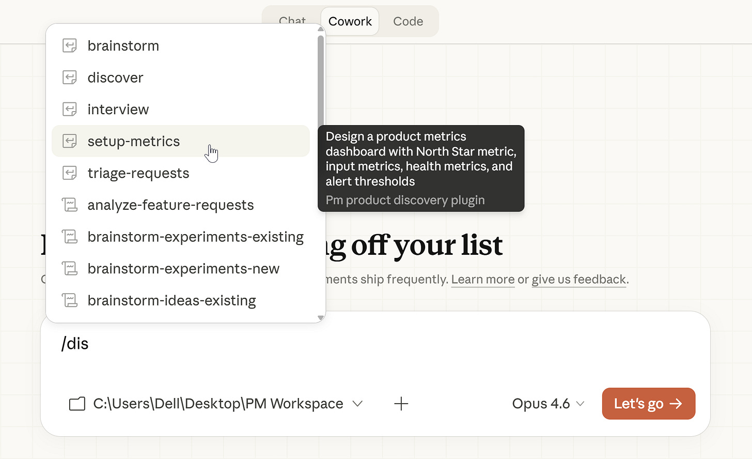
Task: Click the command list scrollbar
Action: click(x=320, y=78)
